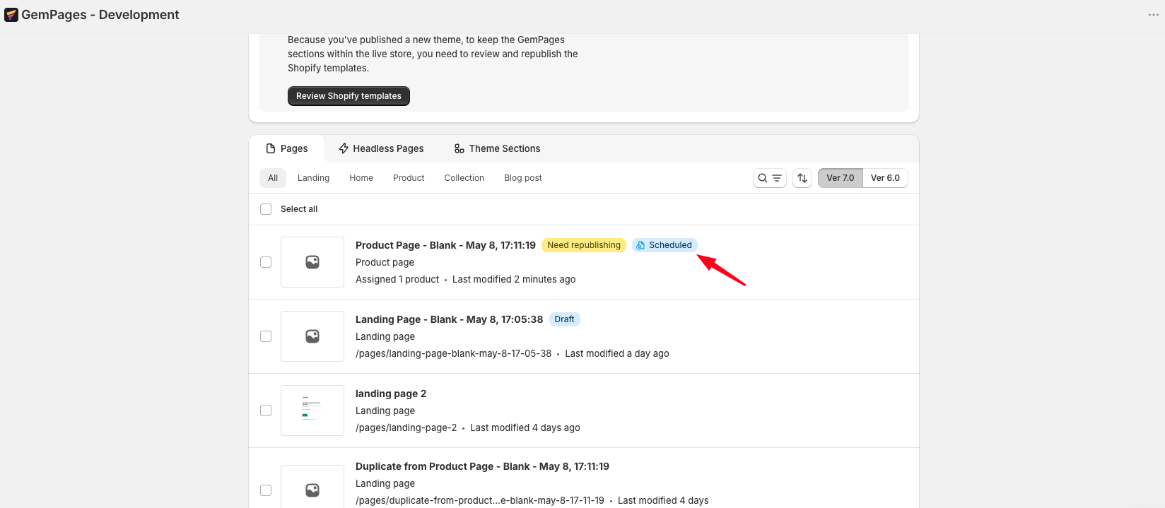Click the Headless Pages lightning icon
Image resolution: width=1165 pixels, height=508 pixels.
[344, 148]
